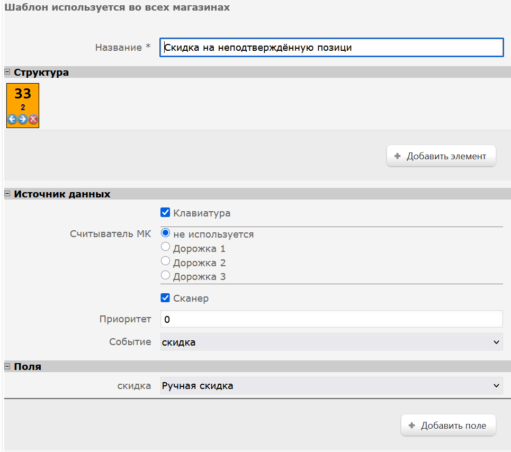The height and width of the screenshot is (452, 511).
Task: Collapse the Поля section
Action: pyautogui.click(x=7, y=366)
